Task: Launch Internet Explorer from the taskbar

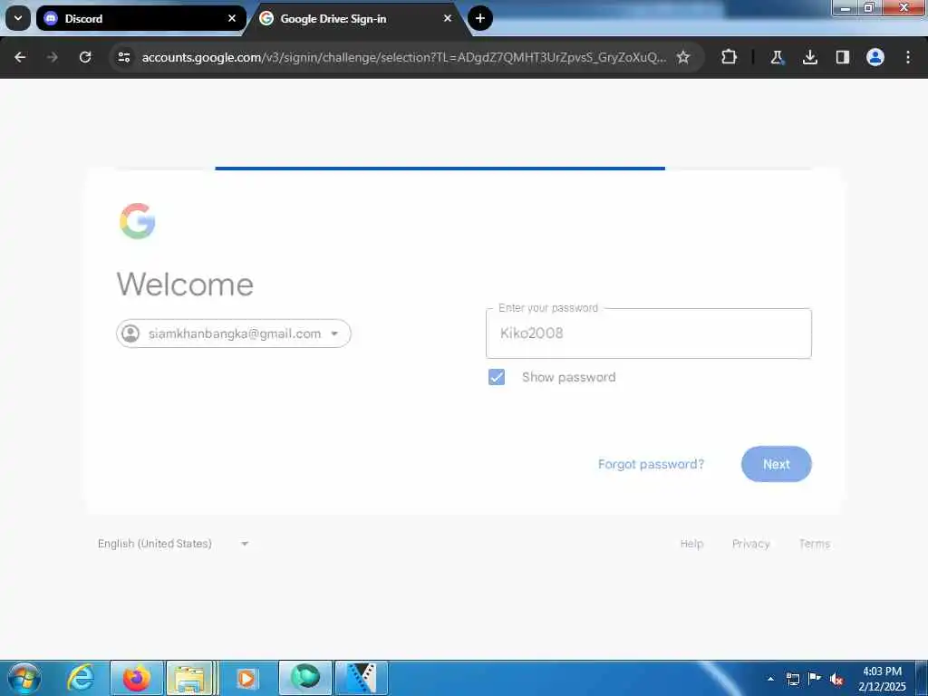Action: point(81,678)
